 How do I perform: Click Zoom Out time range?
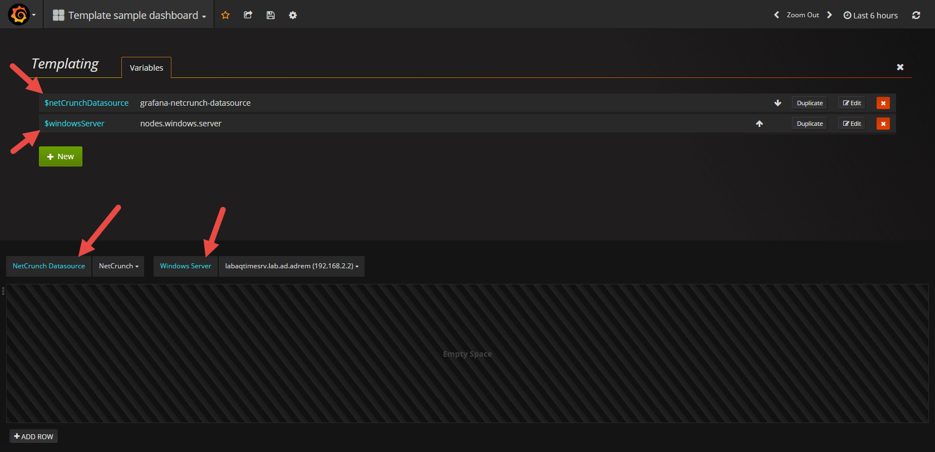pos(803,15)
